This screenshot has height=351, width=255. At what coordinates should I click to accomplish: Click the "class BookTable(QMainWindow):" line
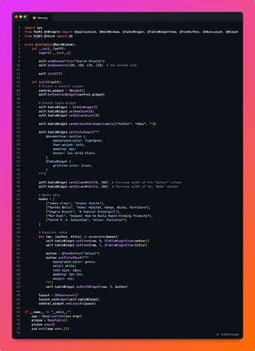51,44
